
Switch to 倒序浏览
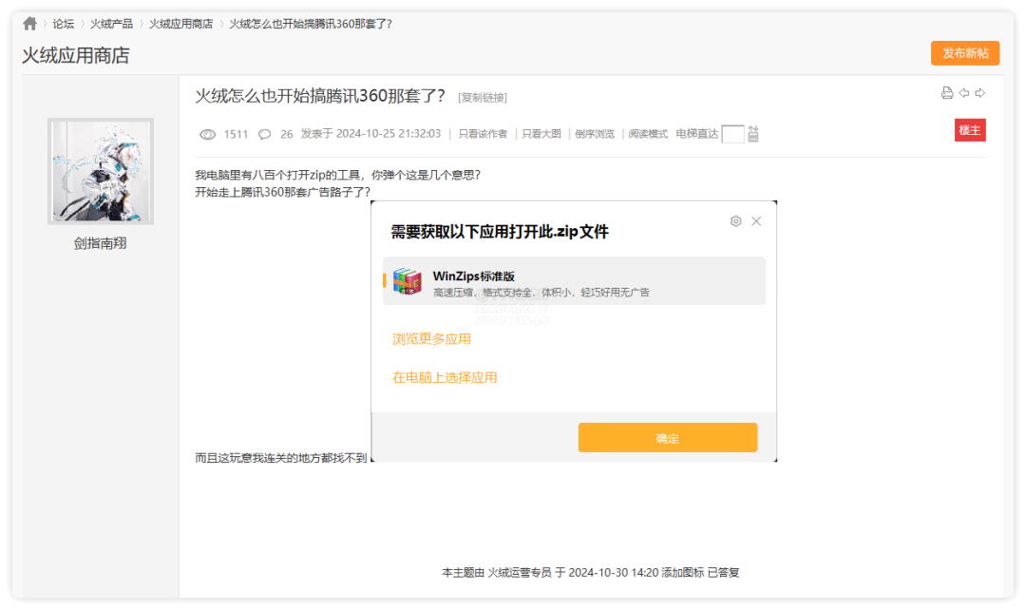pos(595,134)
